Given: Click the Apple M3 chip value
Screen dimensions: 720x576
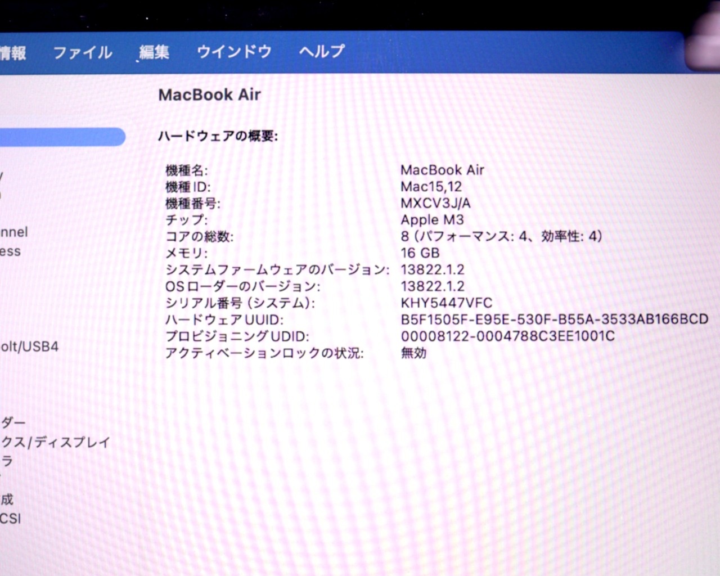Looking at the screenshot, I should (x=432, y=220).
